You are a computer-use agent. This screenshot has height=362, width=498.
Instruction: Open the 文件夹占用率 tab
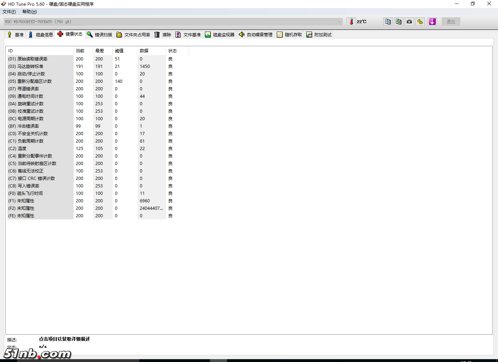point(133,34)
